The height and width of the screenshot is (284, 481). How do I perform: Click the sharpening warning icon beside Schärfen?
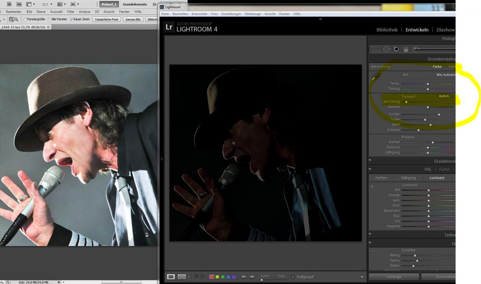coord(373,251)
